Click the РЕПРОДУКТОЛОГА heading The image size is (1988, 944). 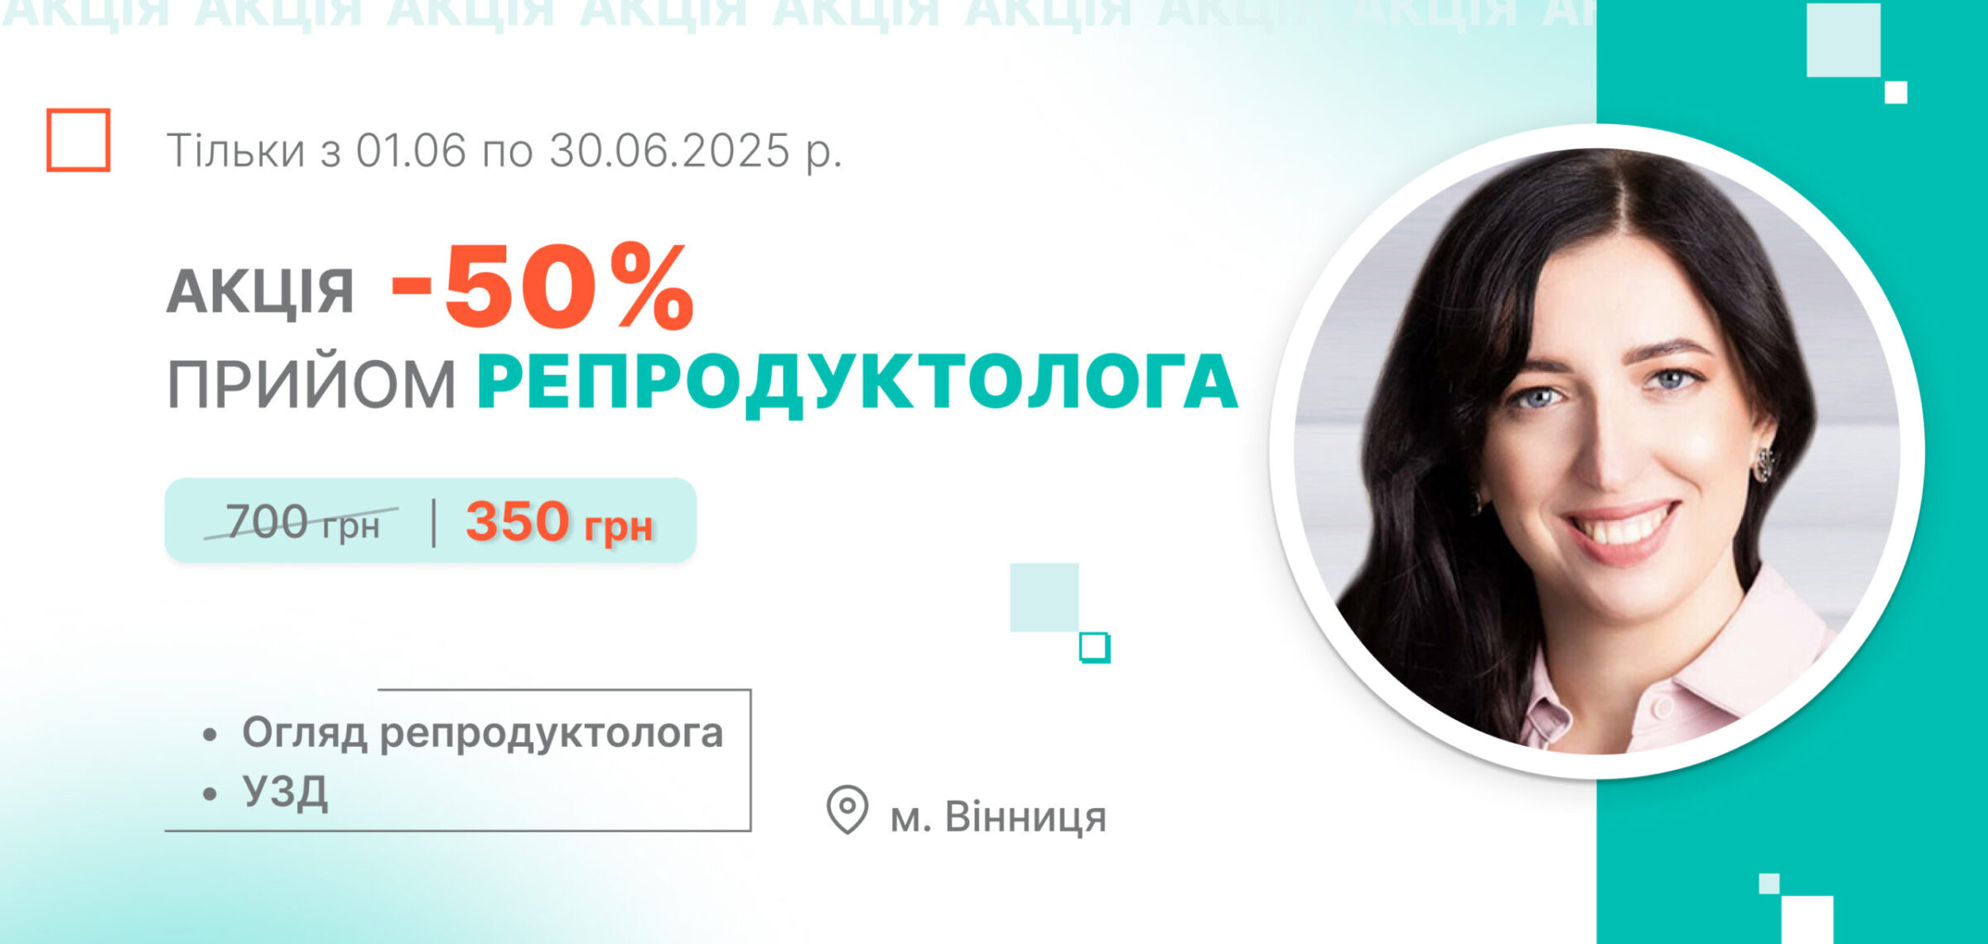point(857,383)
